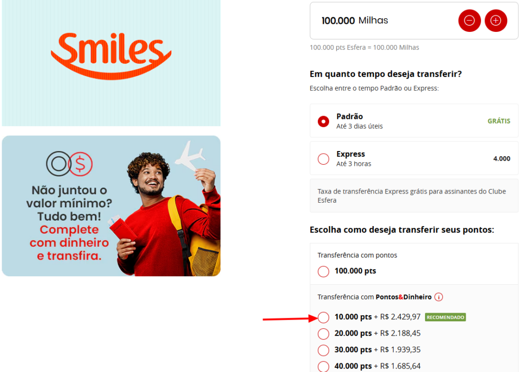Click the paper airplane in promo image
The image size is (520, 372).
click(x=190, y=156)
